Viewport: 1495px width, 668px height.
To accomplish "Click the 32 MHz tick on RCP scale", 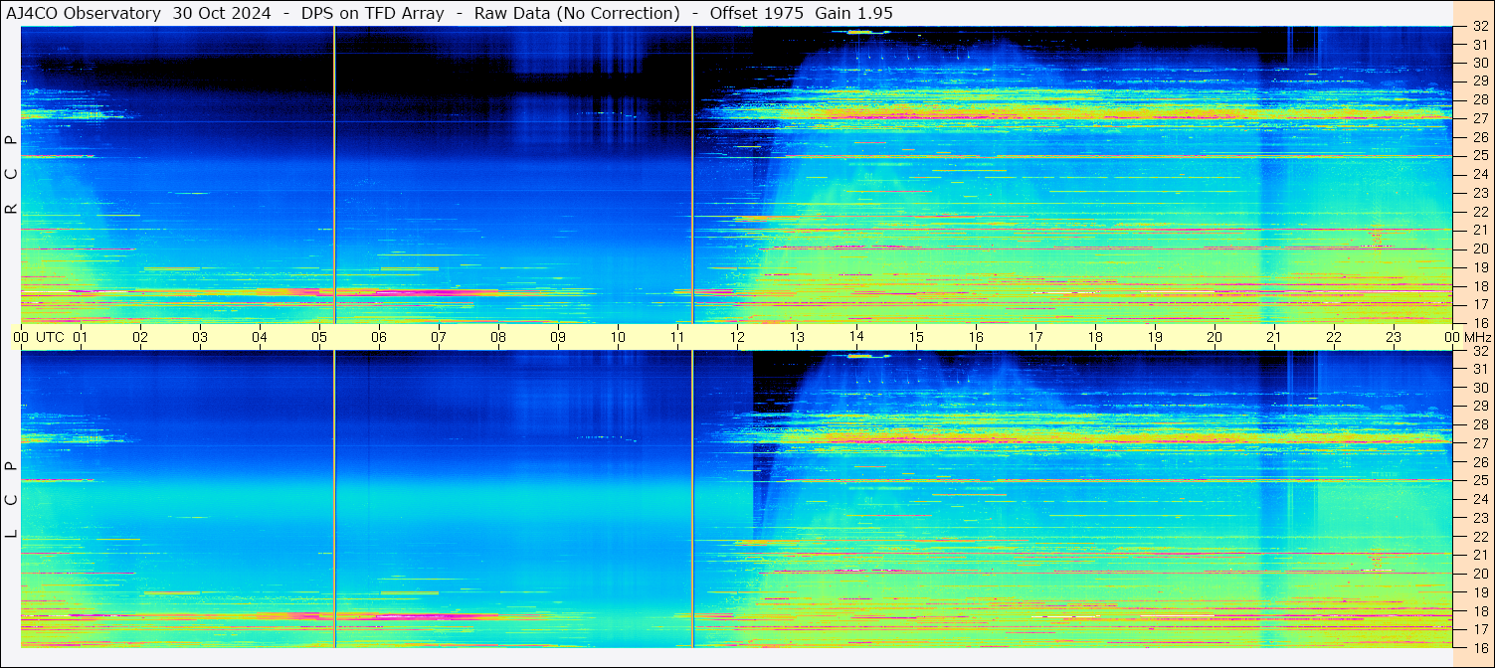I will pyautogui.click(x=1479, y=27).
